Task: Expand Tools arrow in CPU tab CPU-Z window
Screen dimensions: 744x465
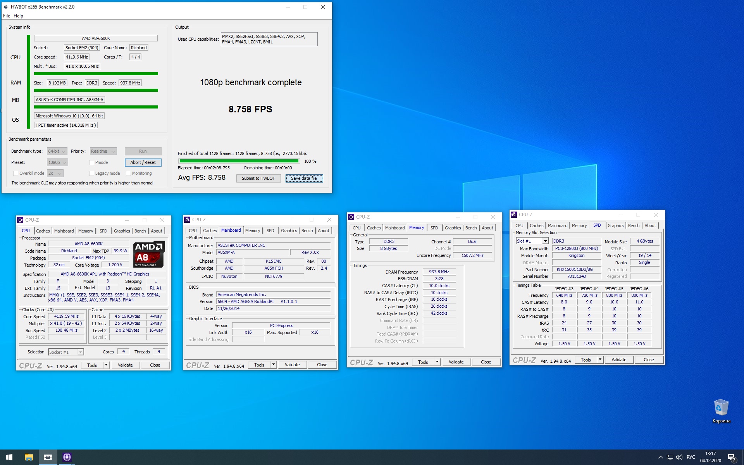Action: pos(106,365)
